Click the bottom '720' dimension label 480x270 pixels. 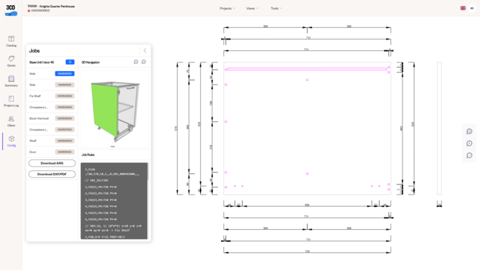click(307, 251)
